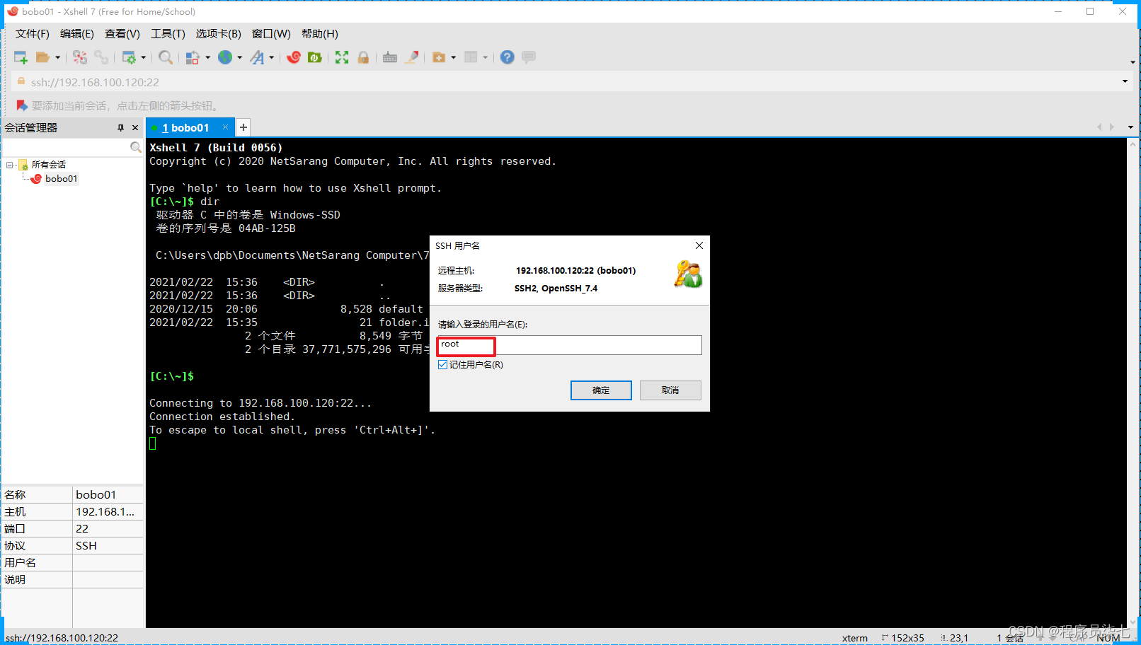Image resolution: width=1141 pixels, height=645 pixels.
Task: Launch the red Xshell swirl icon in the toolbar
Action: (x=294, y=57)
